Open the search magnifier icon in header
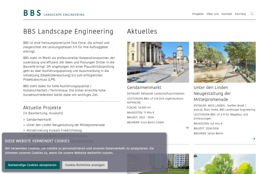 pyautogui.click(x=252, y=13)
